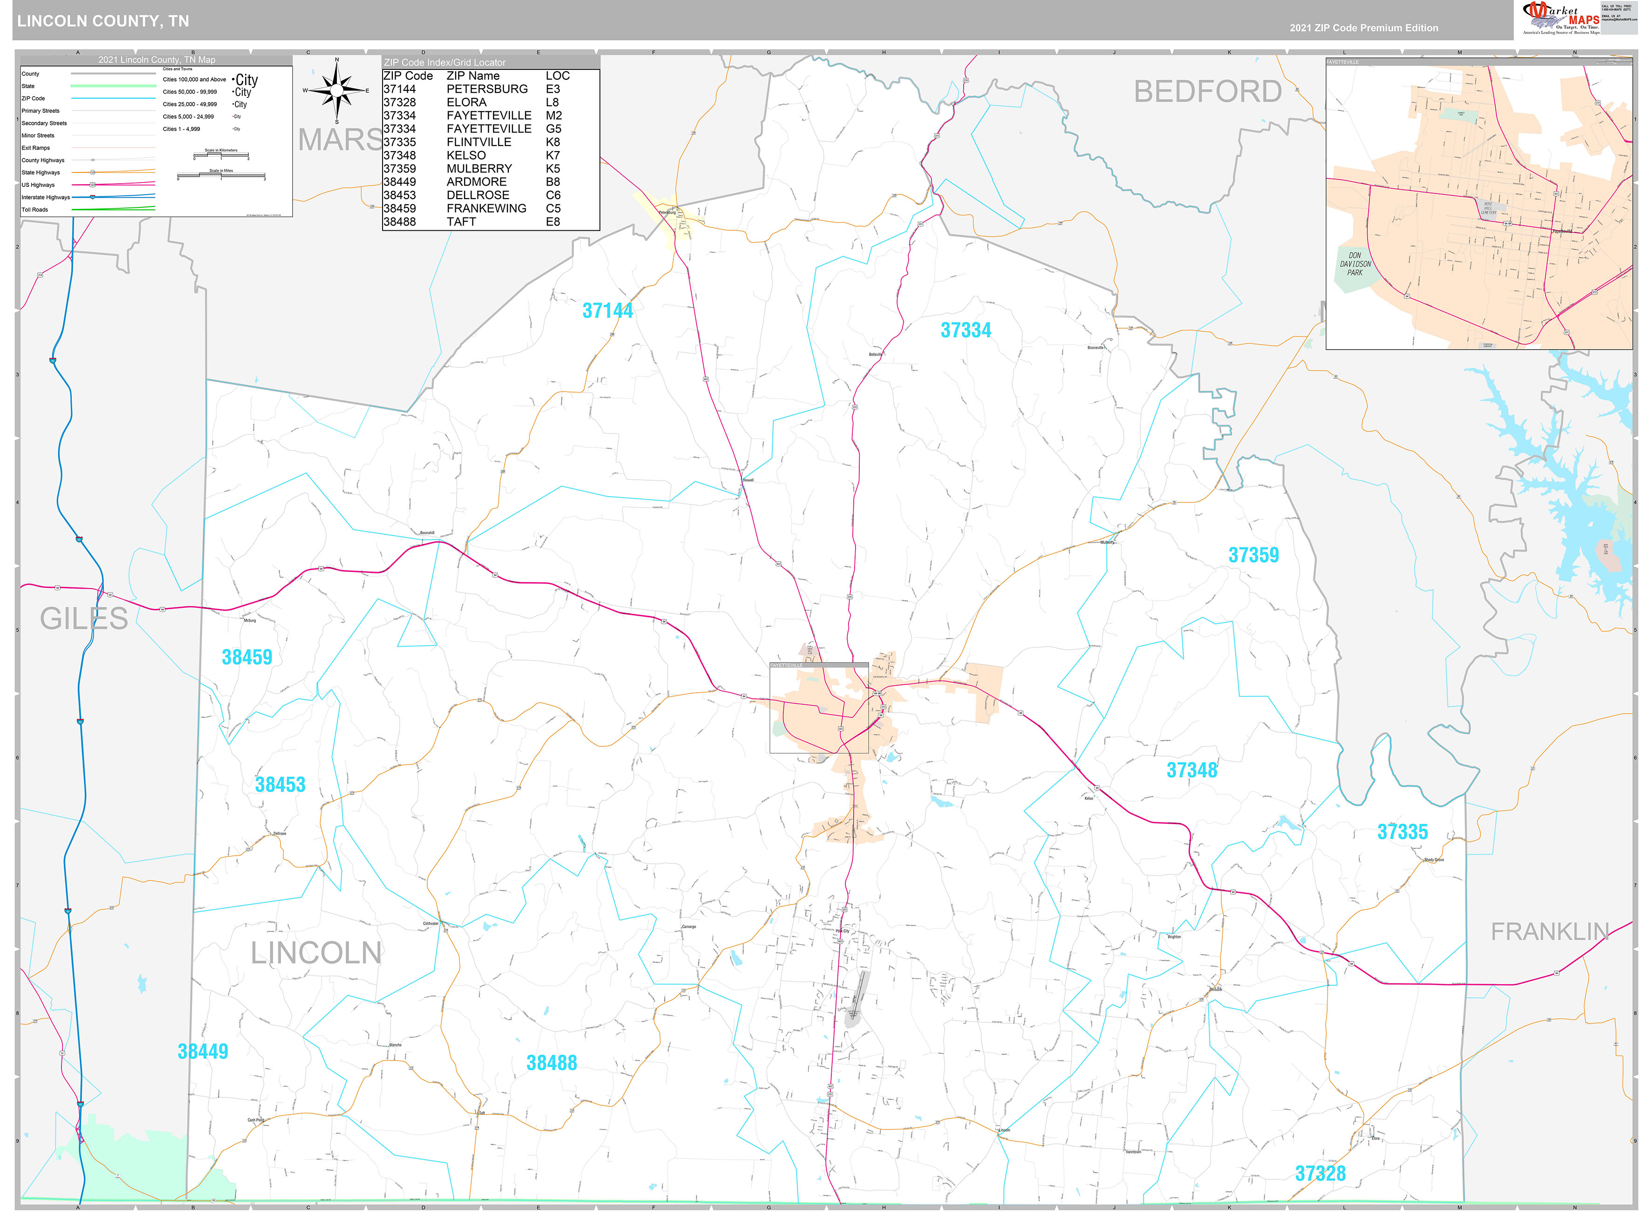Select the FAYETTEVILLE M2 row in index

pyautogui.click(x=491, y=115)
